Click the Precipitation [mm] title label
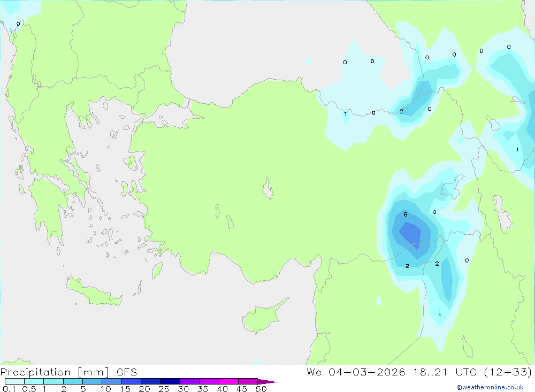The image size is (535, 392). click(x=55, y=372)
